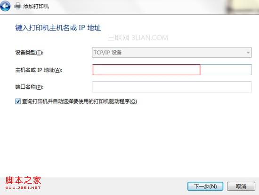The image size is (259, 195).
Task: Click the 主机名或 IP 地址(A) label
Action: pos(39,70)
